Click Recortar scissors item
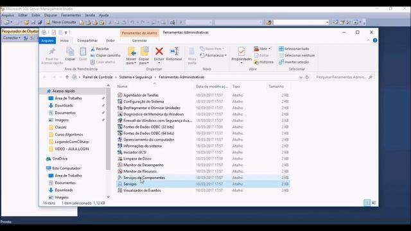 tap(100, 49)
